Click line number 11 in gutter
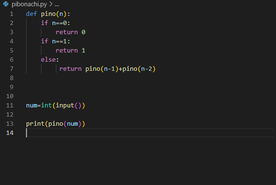 coord(10,106)
